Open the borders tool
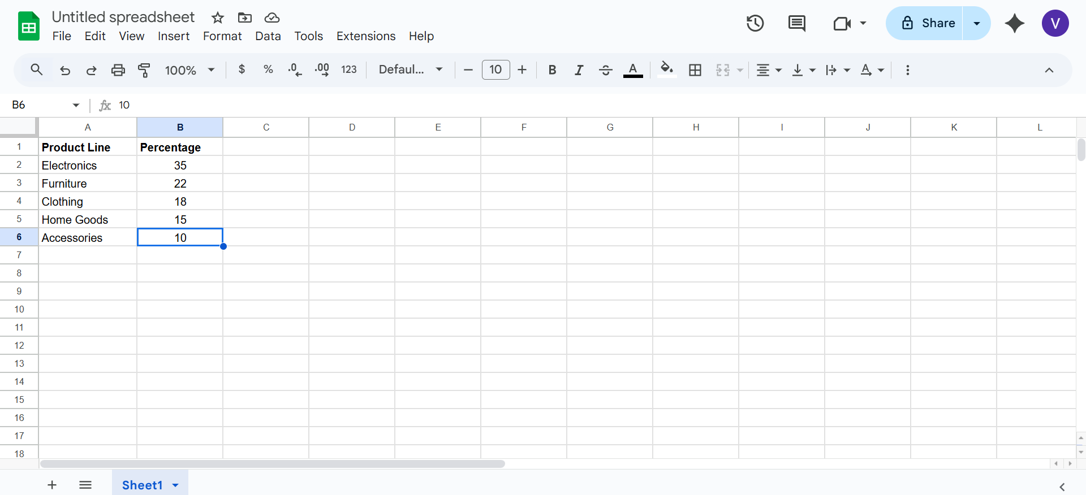This screenshot has height=495, width=1086. click(695, 70)
